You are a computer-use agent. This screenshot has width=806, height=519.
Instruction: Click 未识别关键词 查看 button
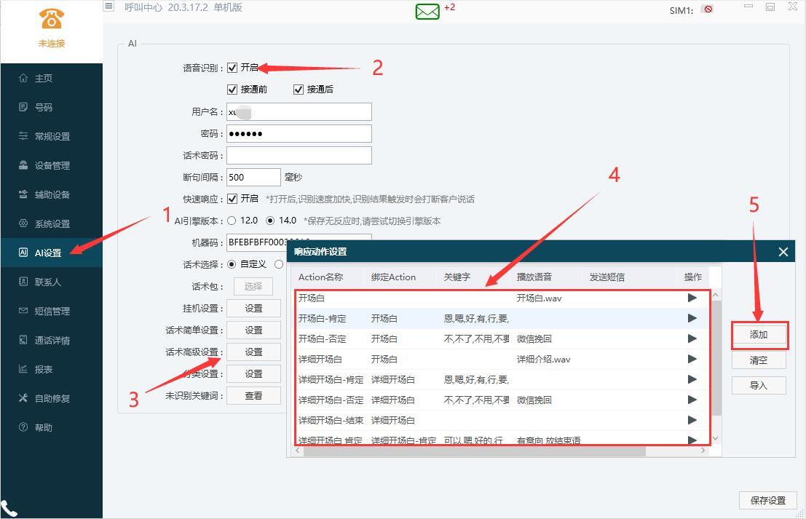point(253,396)
